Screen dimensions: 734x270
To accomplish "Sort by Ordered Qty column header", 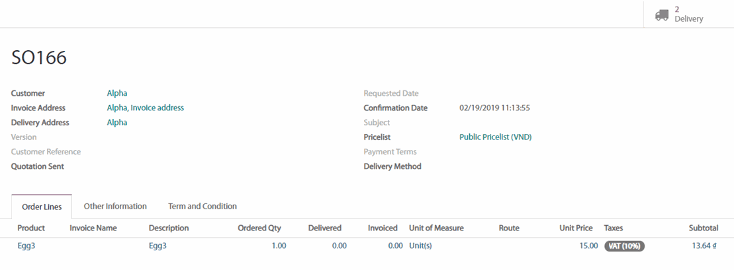I will 259,228.
